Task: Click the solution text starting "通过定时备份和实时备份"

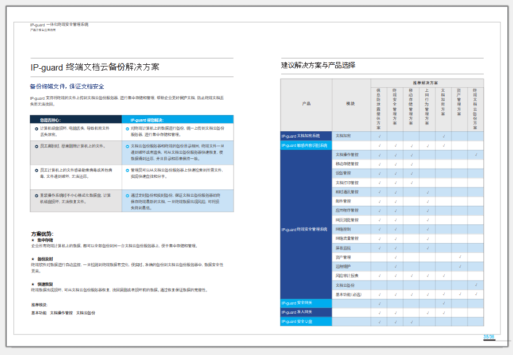Action: click(176, 201)
